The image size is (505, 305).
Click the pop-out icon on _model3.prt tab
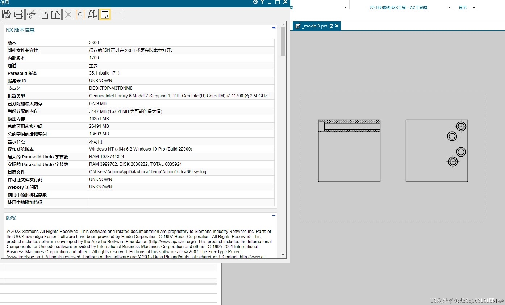(331, 26)
